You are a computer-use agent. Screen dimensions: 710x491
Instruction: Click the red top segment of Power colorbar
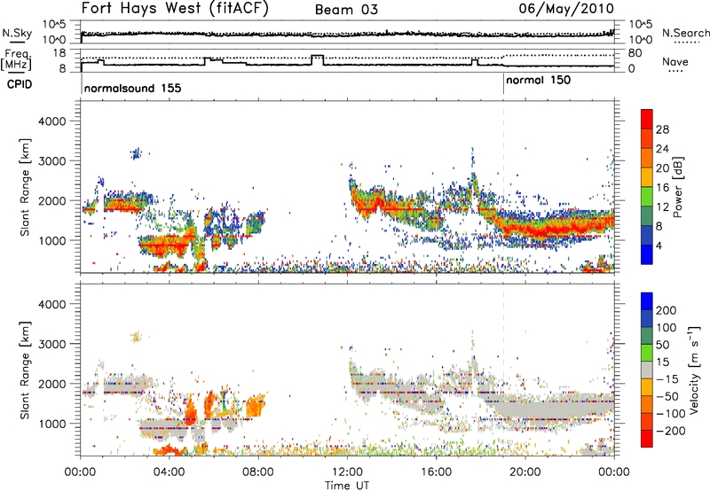click(647, 119)
